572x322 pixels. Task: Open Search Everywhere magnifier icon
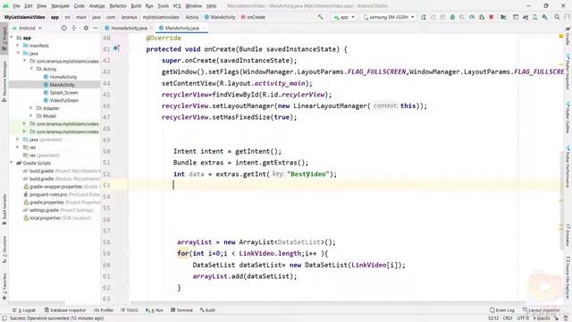coord(557,17)
